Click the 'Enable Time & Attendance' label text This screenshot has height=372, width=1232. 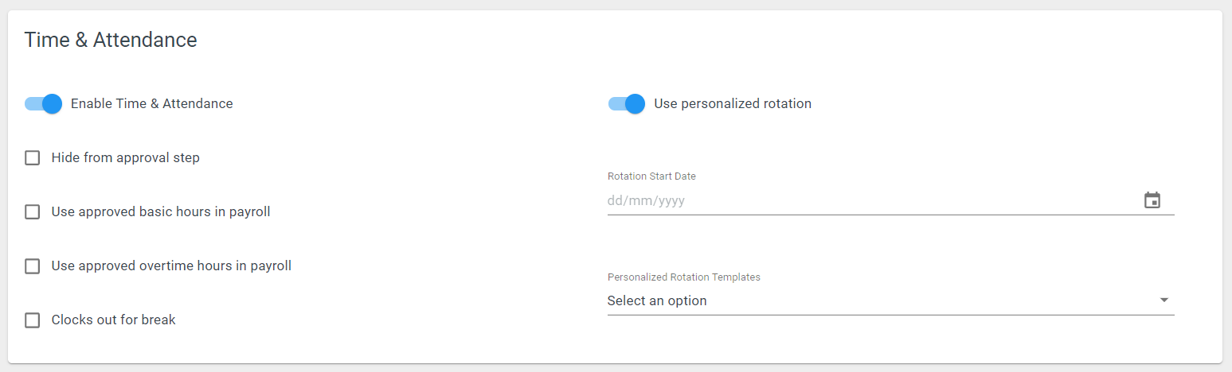coord(152,103)
